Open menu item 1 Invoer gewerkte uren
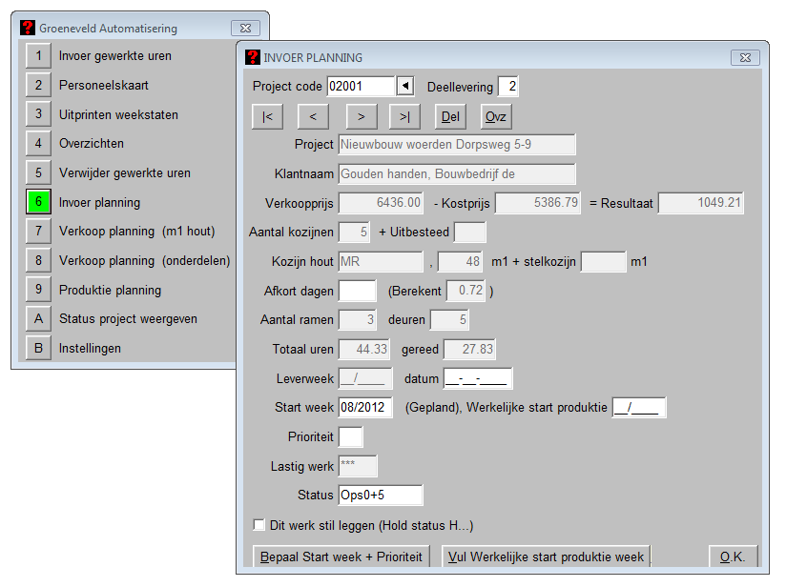The image size is (786, 587). click(38, 56)
